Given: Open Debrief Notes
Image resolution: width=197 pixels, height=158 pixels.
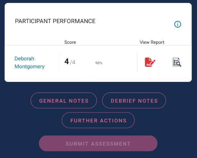Looking at the screenshot, I should tap(134, 101).
